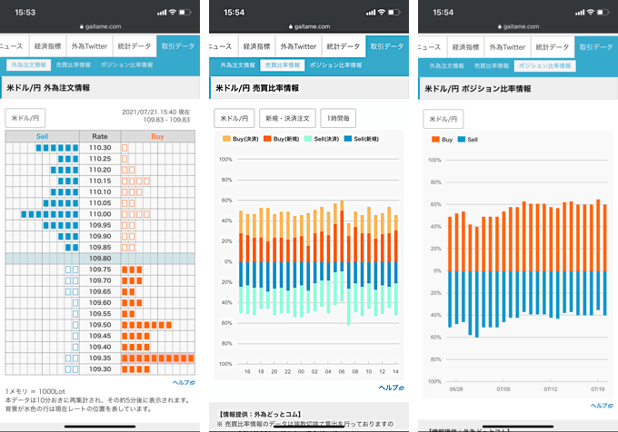Screen dimensions: 618x432
Task: Open the 米ドル/円 currency selector on the 売買比率情報 screen
Action: tap(234, 118)
